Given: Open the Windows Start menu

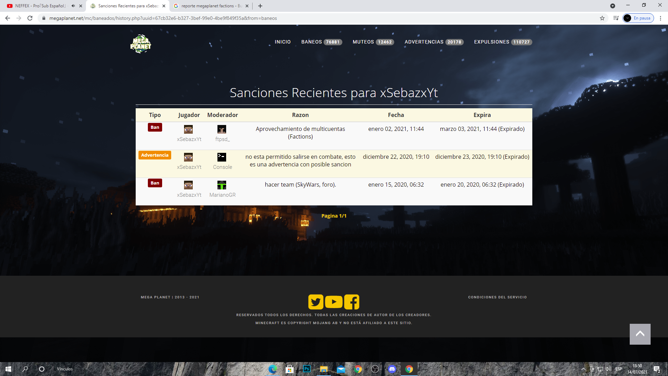Looking at the screenshot, I should pyautogui.click(x=8, y=369).
